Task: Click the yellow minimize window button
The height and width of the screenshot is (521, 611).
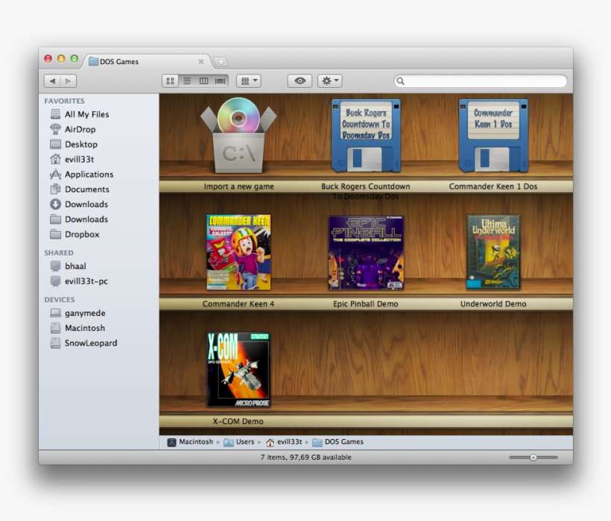Action: 61,59
